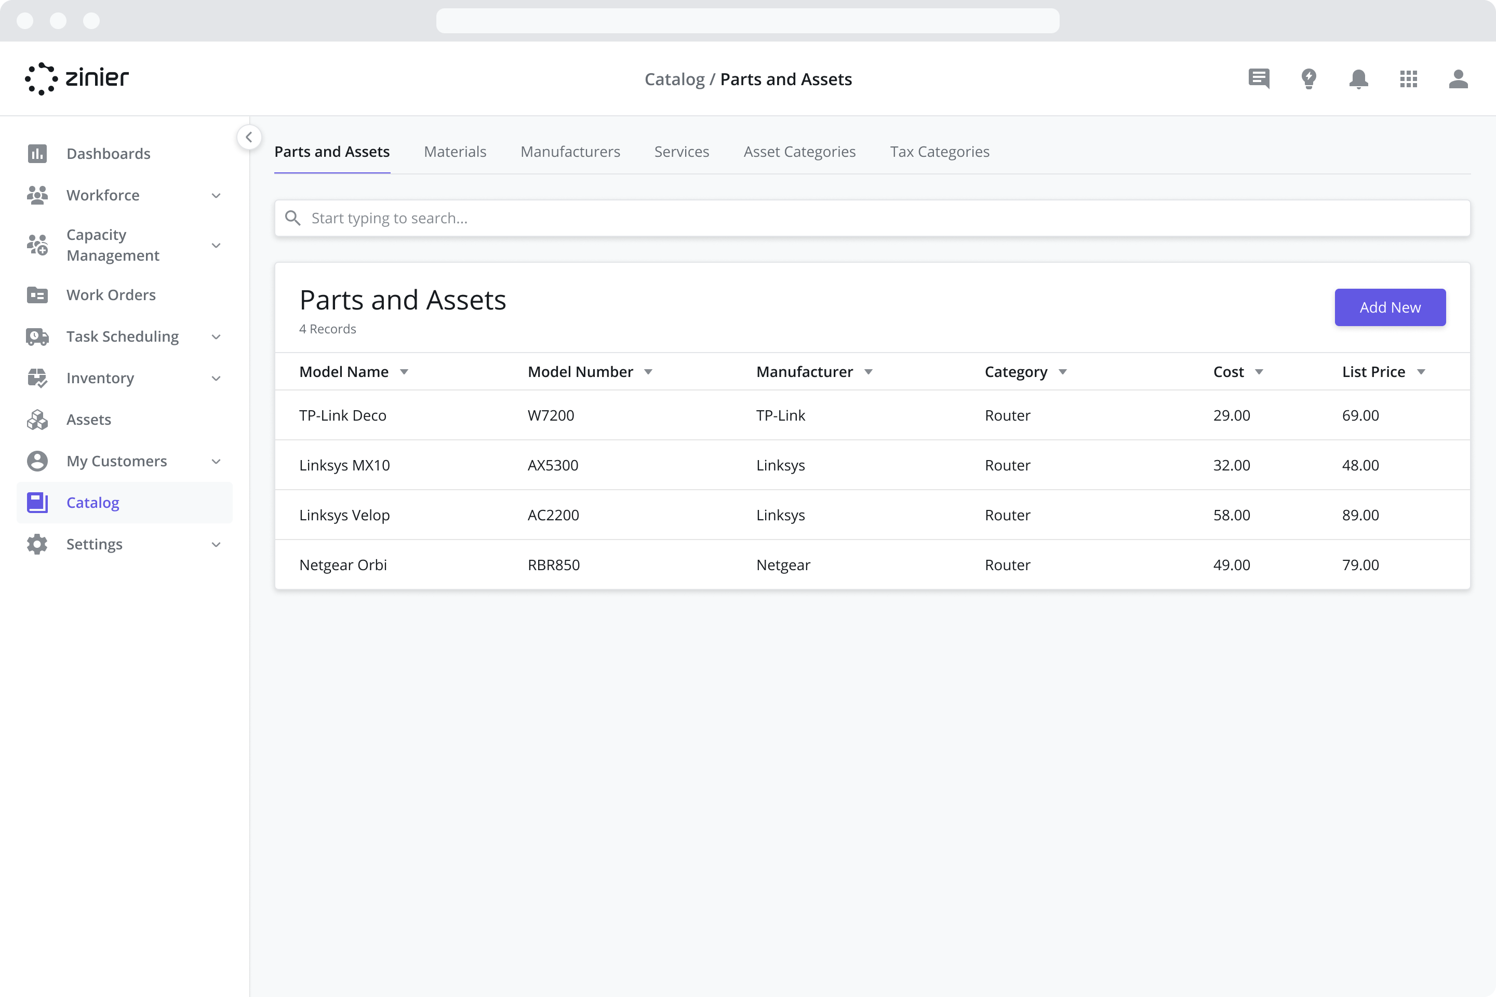Click the 49.00 cost value
This screenshot has width=1496, height=997.
tap(1232, 564)
